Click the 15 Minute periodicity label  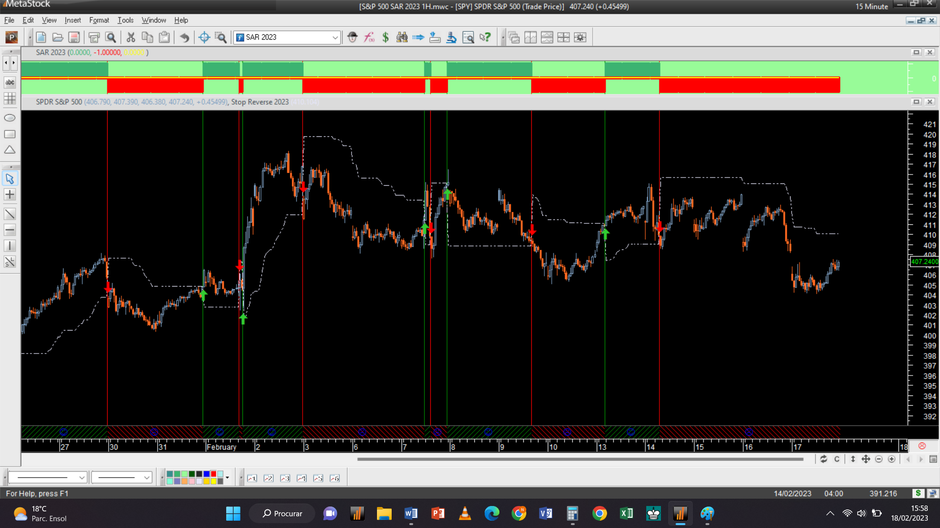point(871,6)
